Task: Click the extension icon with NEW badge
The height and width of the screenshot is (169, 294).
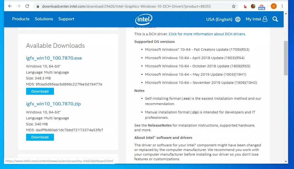Action: tap(261, 7)
